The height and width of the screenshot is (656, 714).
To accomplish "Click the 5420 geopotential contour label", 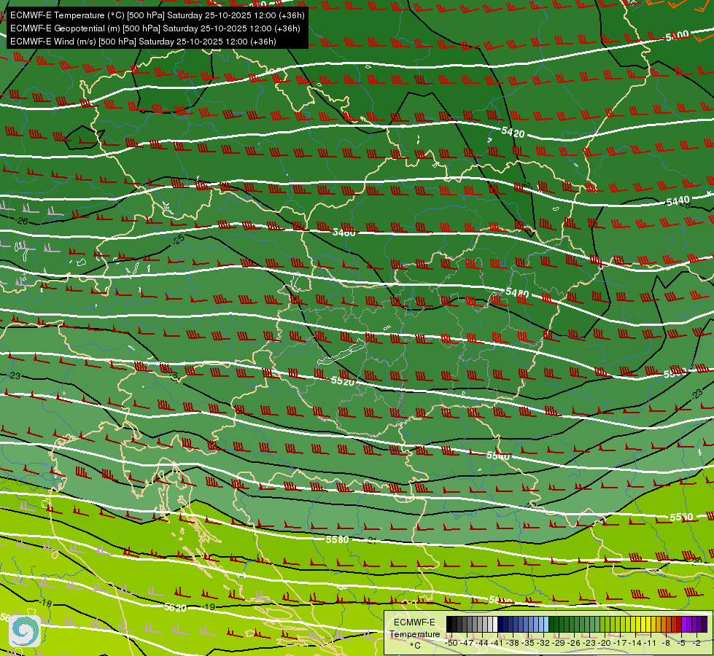I will point(513,133).
